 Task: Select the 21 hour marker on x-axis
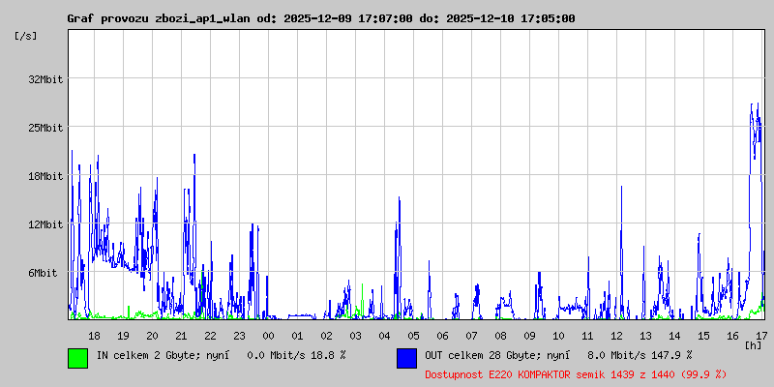pos(182,336)
